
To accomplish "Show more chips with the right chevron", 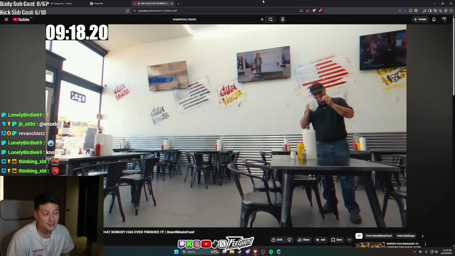I will point(423,236).
